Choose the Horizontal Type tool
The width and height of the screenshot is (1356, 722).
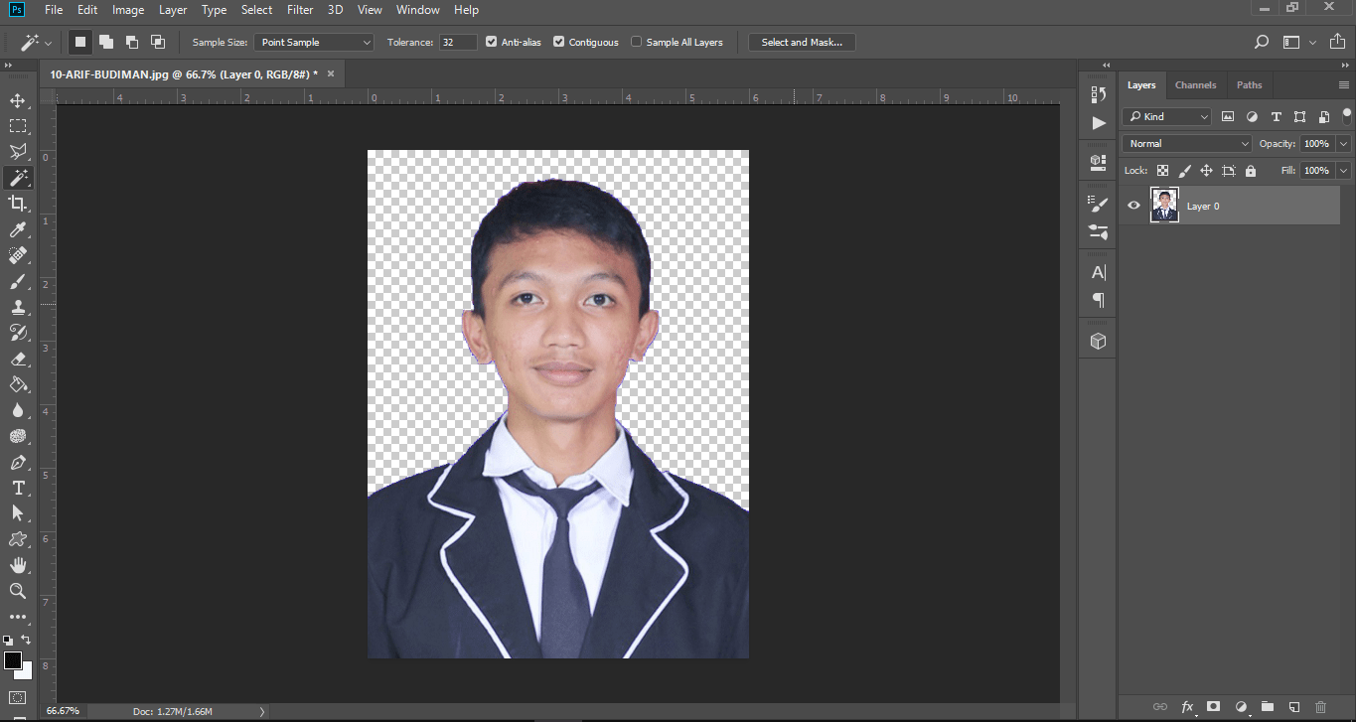(x=19, y=488)
